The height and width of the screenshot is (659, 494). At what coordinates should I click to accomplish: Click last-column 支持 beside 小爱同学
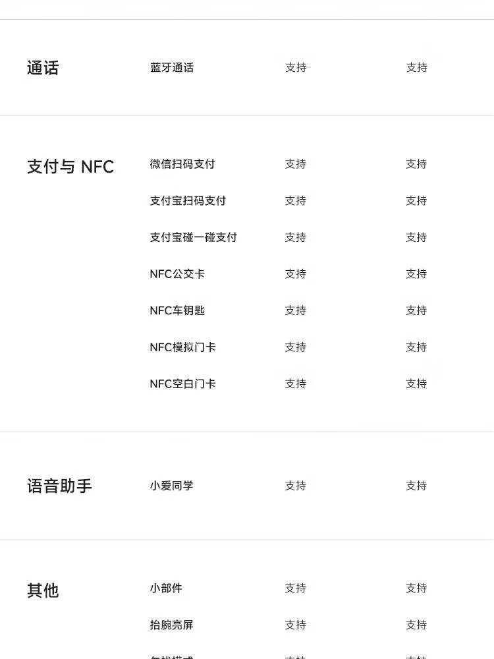pyautogui.click(x=416, y=486)
